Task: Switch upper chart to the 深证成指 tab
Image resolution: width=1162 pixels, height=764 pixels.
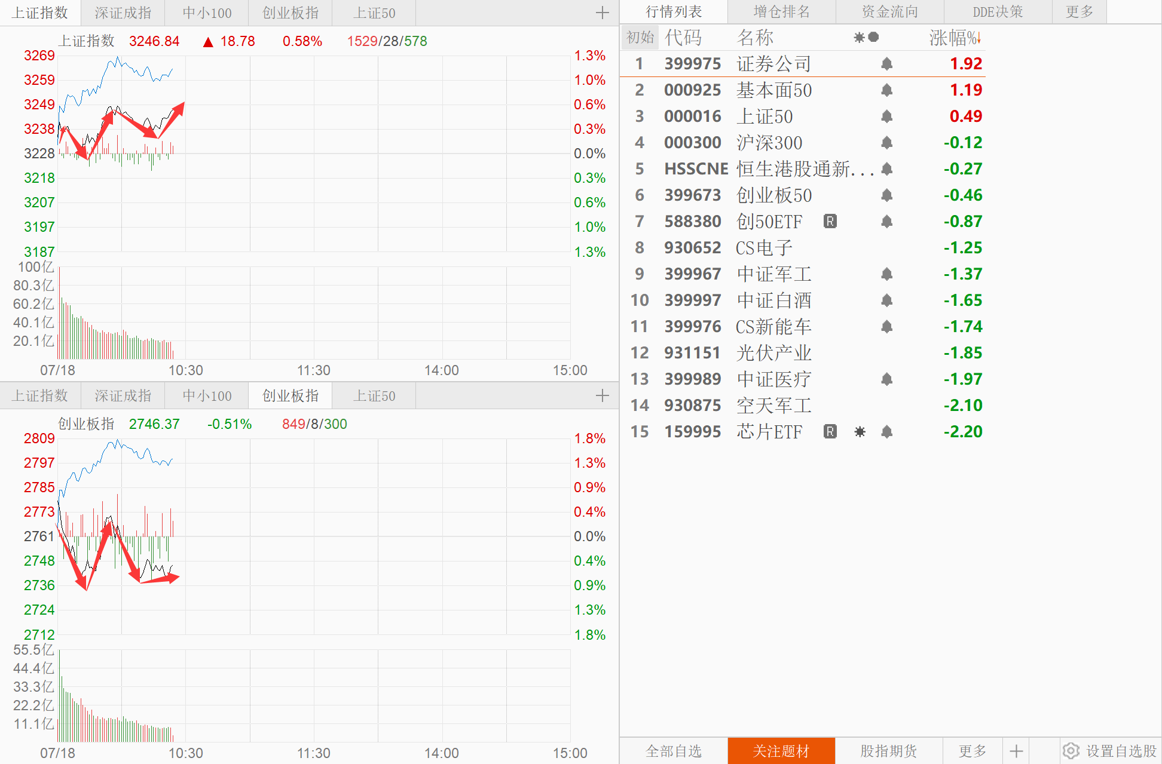Action: (123, 13)
